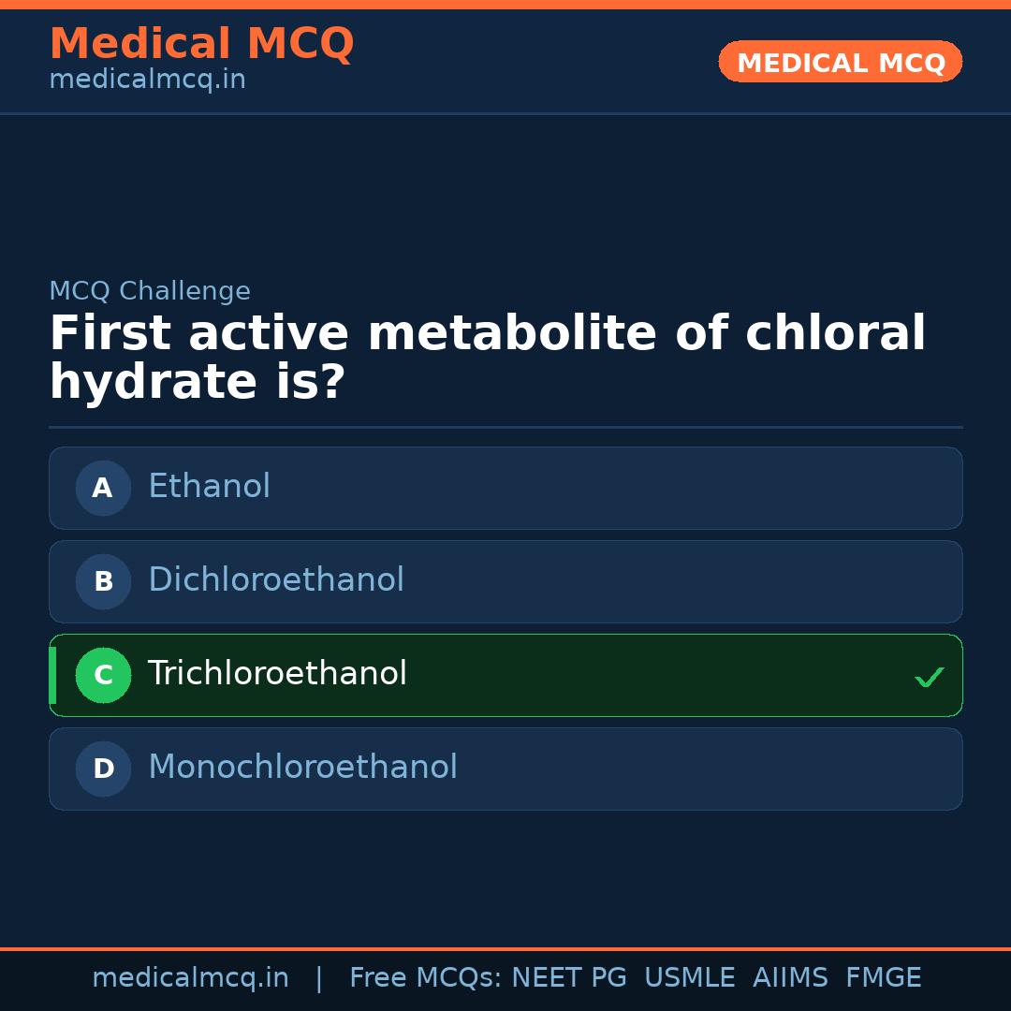Viewport: 1011px width, 1011px height.
Task: Click the letter A circle badge
Action: click(103, 488)
